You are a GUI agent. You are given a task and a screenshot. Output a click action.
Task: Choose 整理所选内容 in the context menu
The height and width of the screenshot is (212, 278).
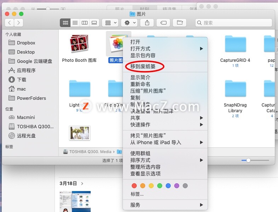click(x=165, y=167)
